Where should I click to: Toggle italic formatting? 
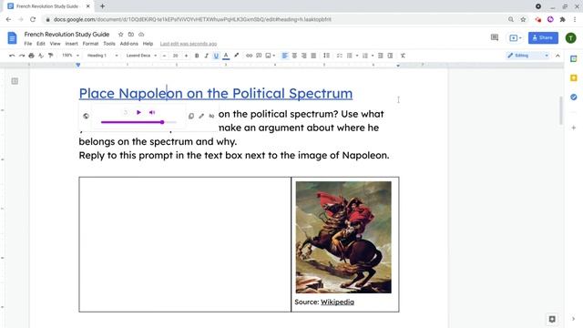(x=207, y=56)
